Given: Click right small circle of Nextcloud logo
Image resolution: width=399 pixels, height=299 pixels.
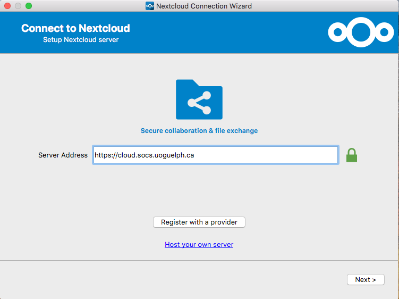Looking at the screenshot, I should (385, 32).
